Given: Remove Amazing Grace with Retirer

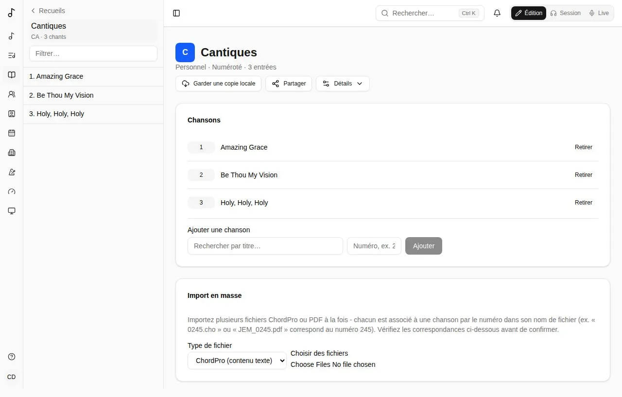Looking at the screenshot, I should (x=583, y=147).
